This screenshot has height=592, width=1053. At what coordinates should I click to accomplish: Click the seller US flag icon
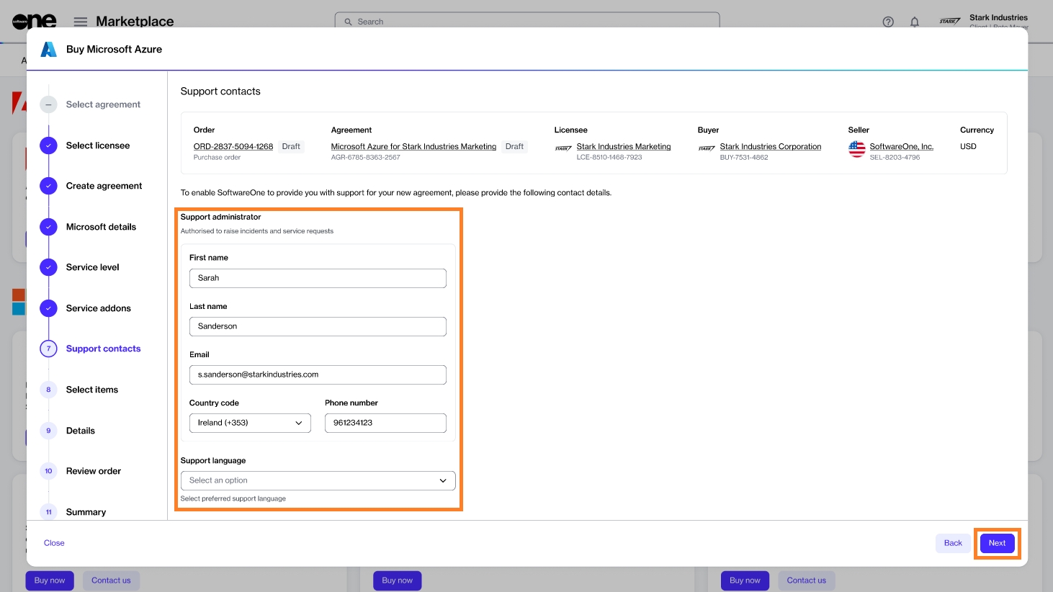point(856,149)
